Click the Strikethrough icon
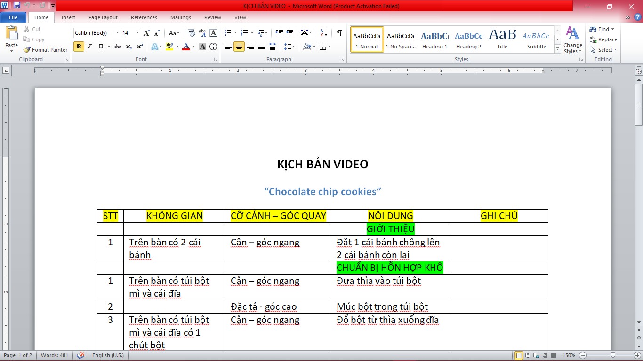This screenshot has width=643, height=361. tap(118, 47)
